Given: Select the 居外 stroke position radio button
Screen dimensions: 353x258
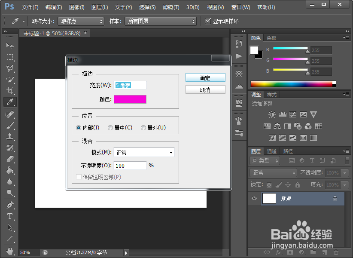Looking at the screenshot, I should coord(143,128).
